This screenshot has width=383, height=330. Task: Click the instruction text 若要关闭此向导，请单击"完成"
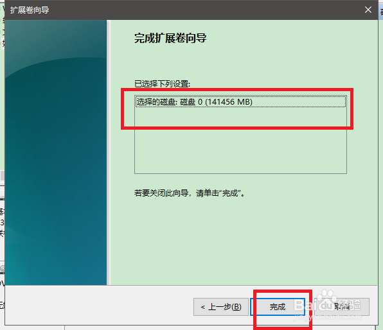[x=190, y=193]
